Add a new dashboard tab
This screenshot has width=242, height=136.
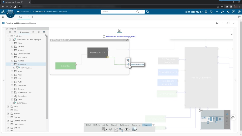pos(32,17)
